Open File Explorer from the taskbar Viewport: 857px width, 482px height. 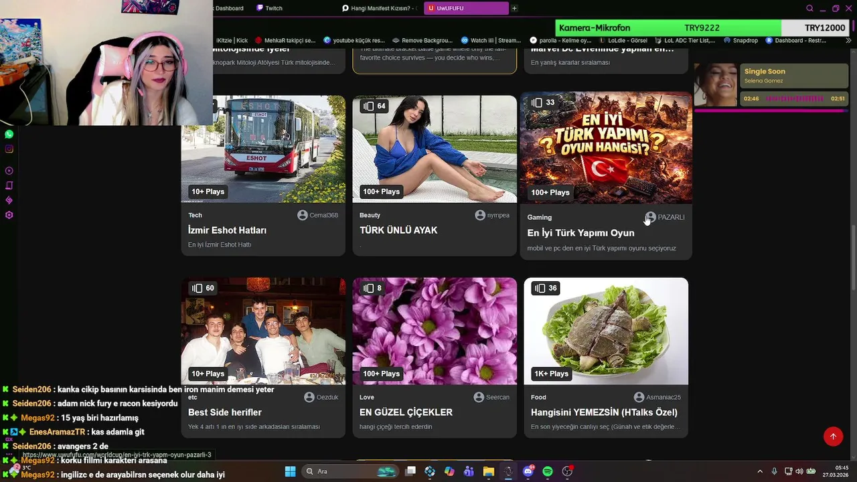point(488,471)
